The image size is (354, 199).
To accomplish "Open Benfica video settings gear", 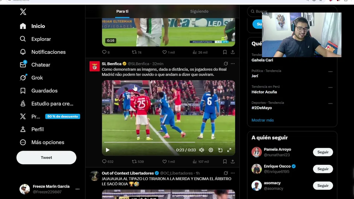I will click(x=211, y=150).
